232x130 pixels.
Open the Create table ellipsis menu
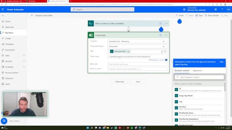pyautogui.click(x=166, y=35)
